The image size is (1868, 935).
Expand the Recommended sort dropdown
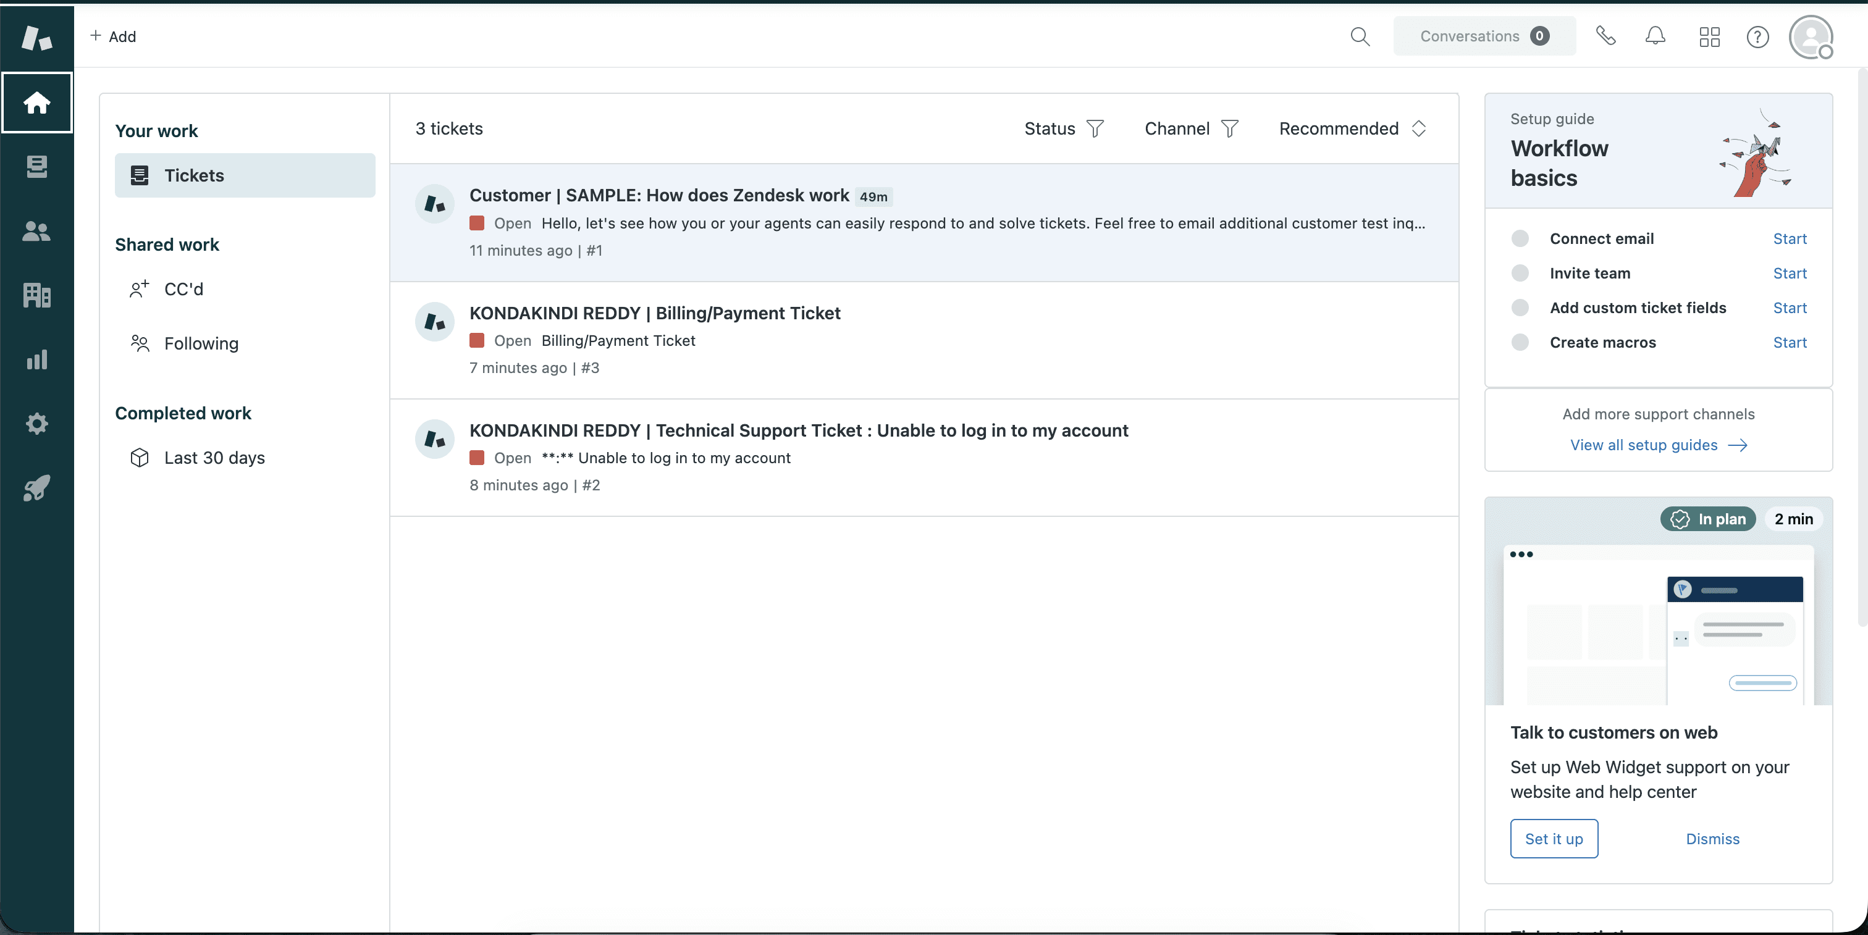[1352, 129]
